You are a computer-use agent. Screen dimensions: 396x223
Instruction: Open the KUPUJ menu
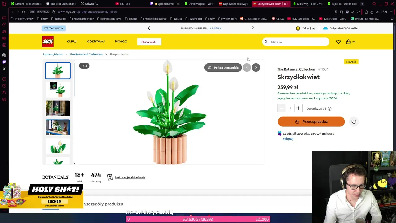[x=71, y=42]
